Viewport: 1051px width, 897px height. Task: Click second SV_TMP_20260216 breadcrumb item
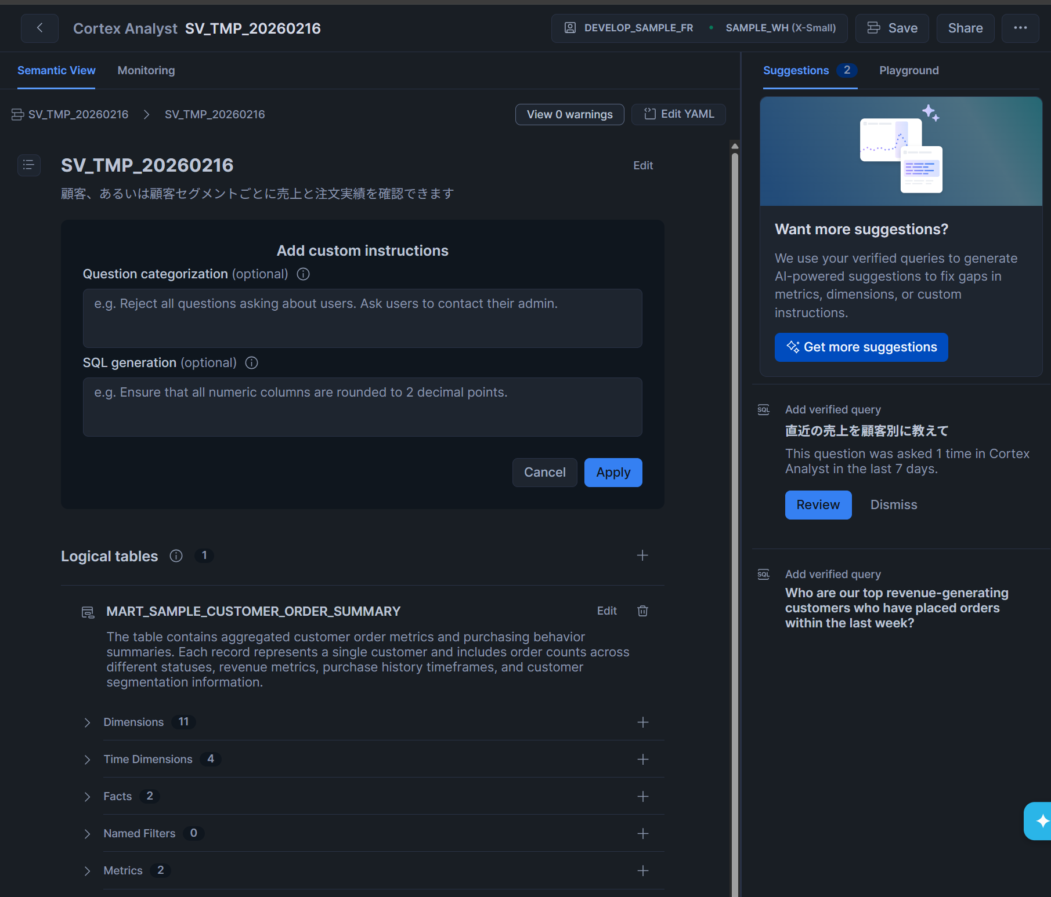click(215, 115)
